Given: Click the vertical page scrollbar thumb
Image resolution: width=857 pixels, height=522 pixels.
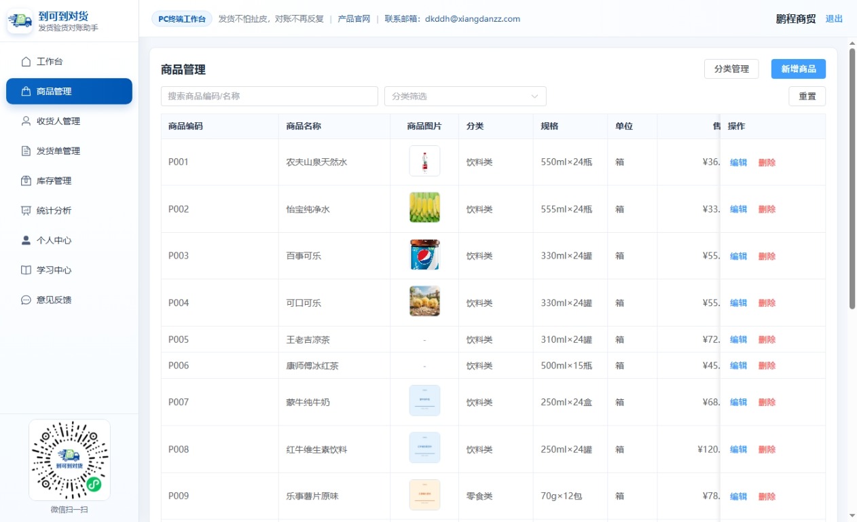Looking at the screenshot, I should 852,179.
